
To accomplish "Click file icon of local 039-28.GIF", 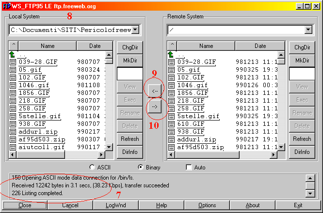I will (13, 62).
